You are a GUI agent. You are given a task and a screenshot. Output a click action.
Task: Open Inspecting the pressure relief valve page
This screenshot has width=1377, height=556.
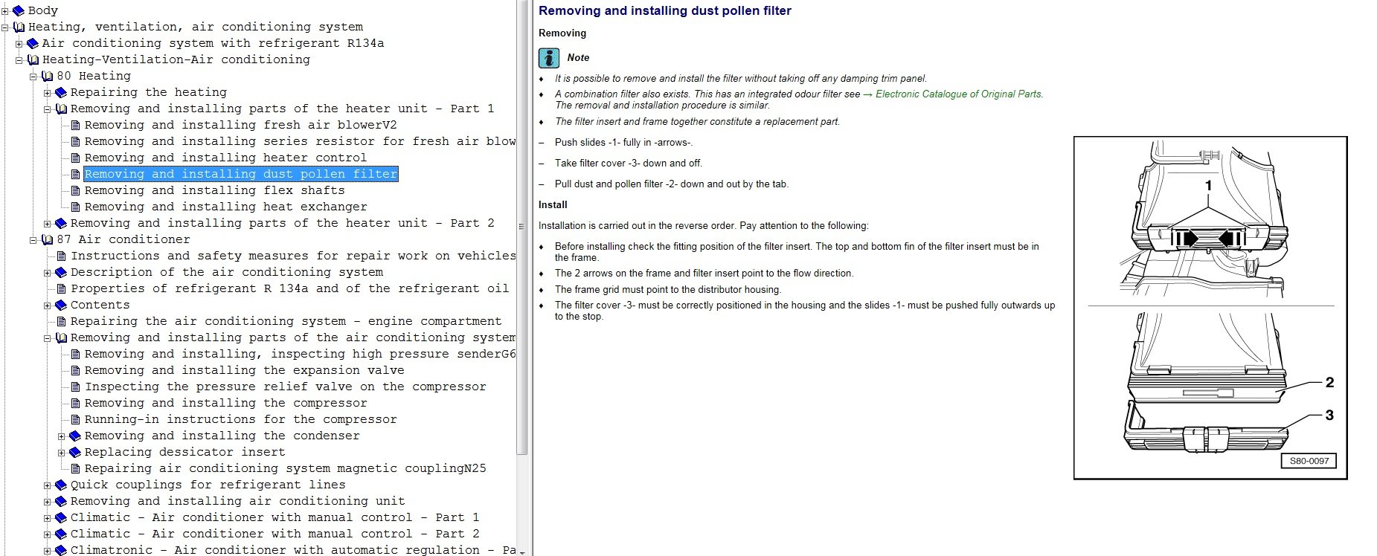coord(286,387)
